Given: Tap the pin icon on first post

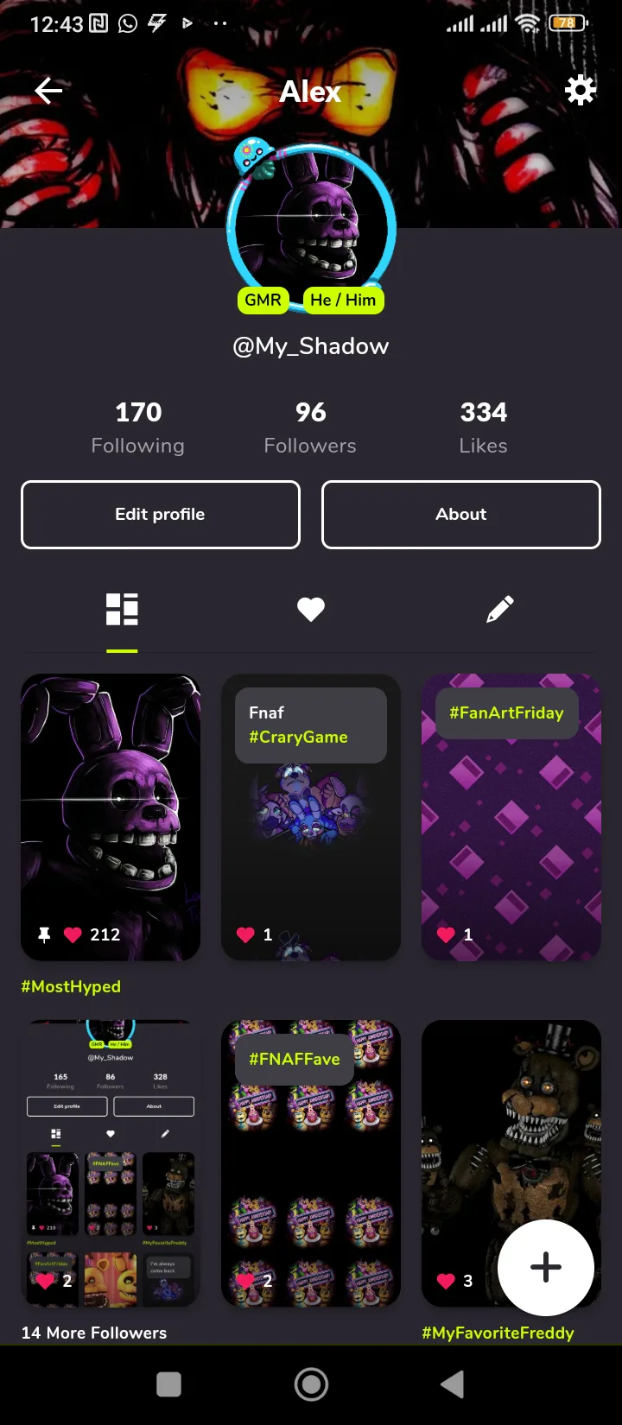Looking at the screenshot, I should tap(44, 934).
